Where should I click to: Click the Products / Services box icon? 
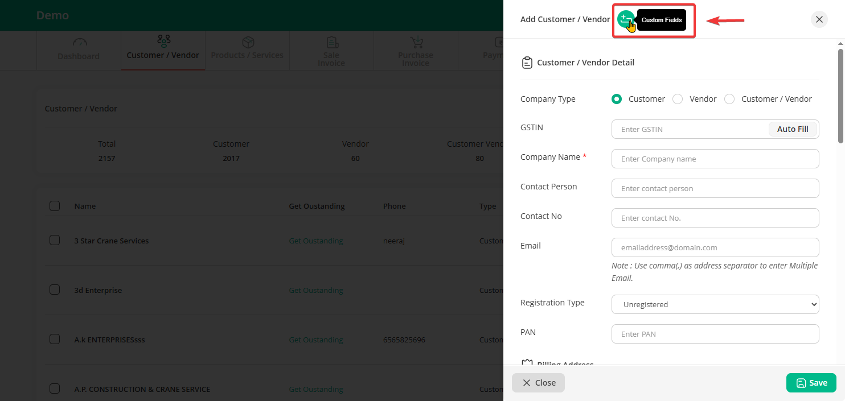pos(247,43)
